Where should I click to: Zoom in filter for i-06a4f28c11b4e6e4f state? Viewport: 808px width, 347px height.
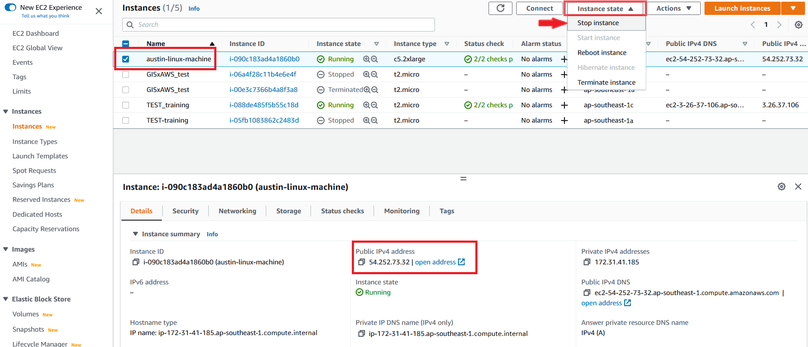tap(366, 75)
